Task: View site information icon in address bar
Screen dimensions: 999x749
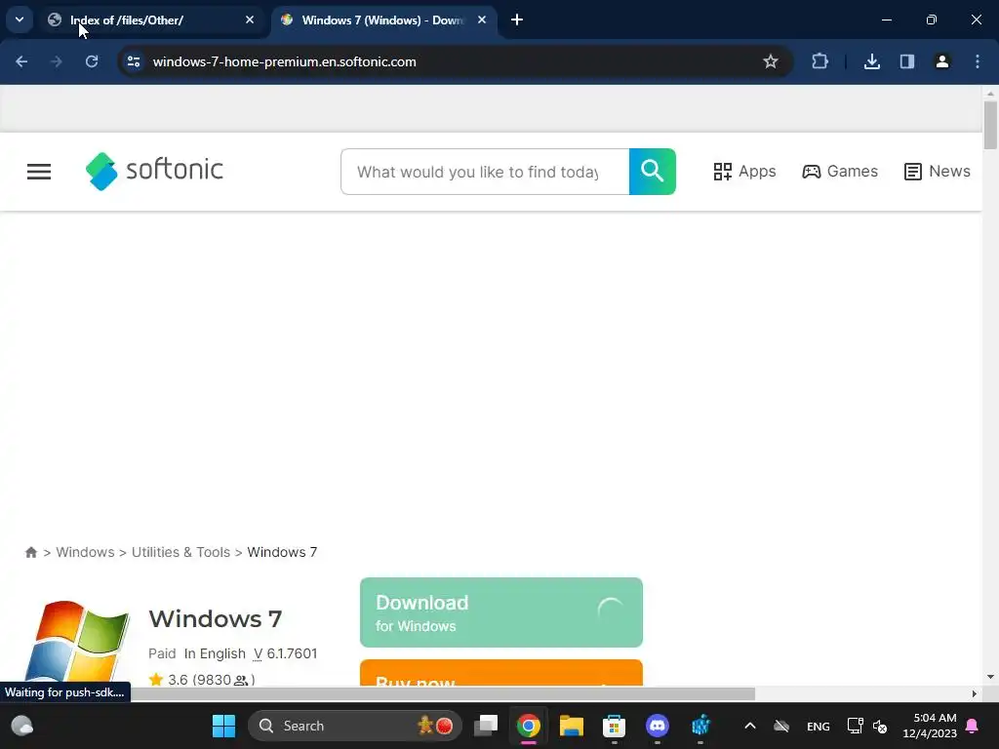Action: coord(134,61)
